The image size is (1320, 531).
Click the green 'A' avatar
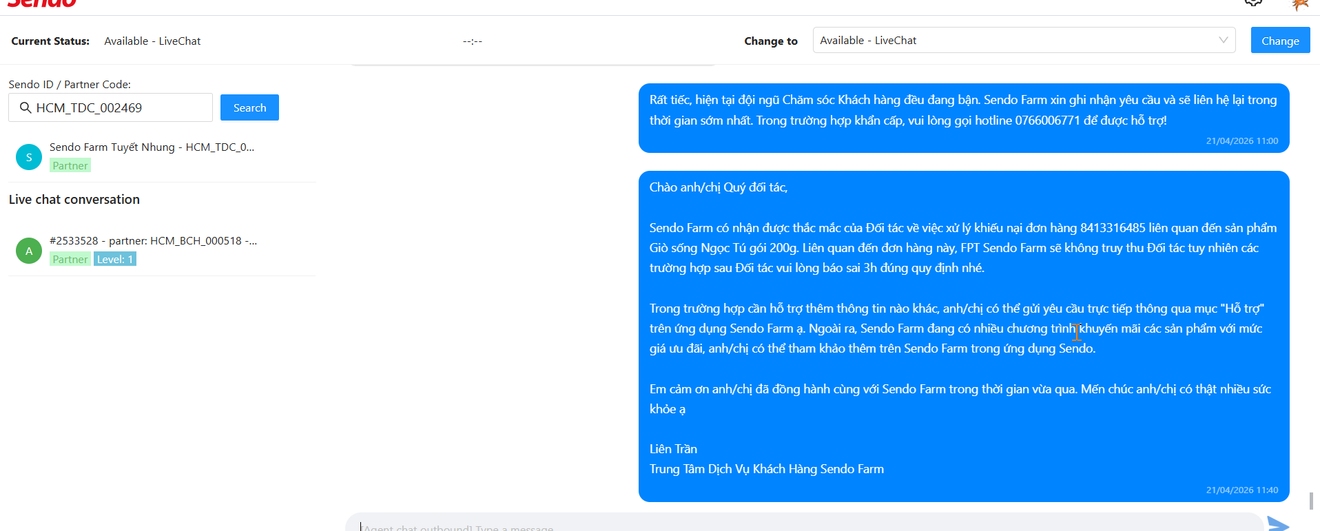29,251
